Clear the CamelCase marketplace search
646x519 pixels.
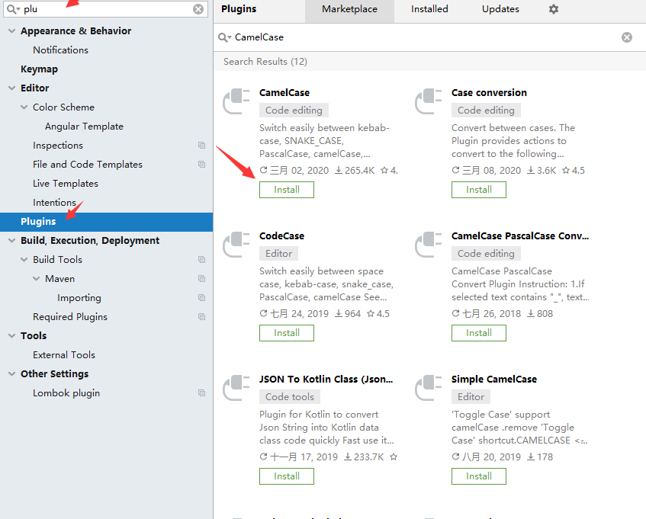pyautogui.click(x=627, y=37)
